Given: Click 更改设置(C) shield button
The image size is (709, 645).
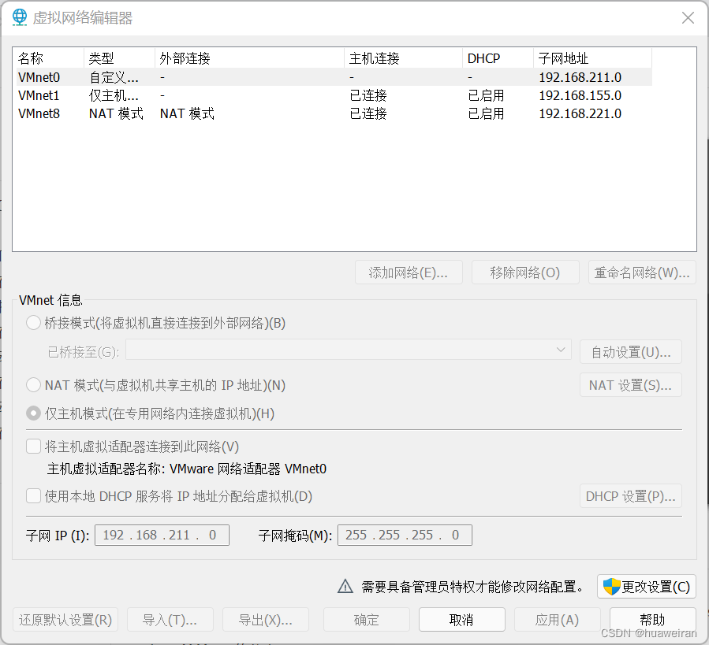Looking at the screenshot, I should click(646, 587).
